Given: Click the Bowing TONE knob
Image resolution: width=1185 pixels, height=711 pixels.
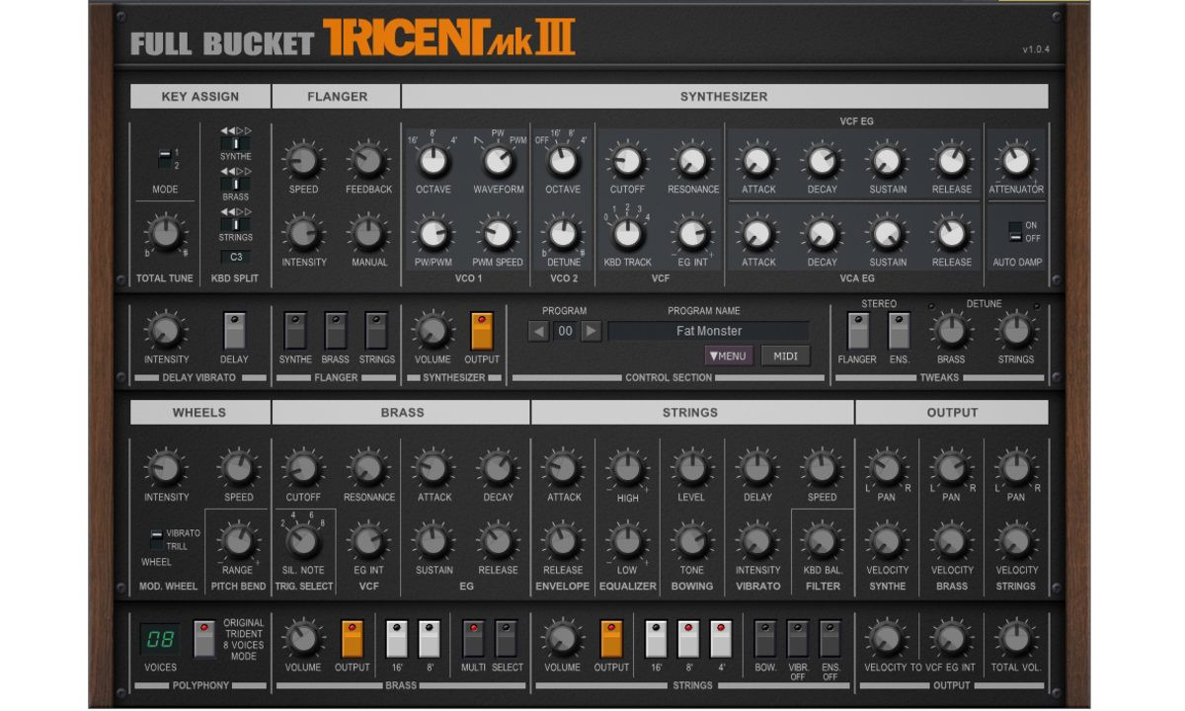Looking at the screenshot, I should click(x=691, y=541).
